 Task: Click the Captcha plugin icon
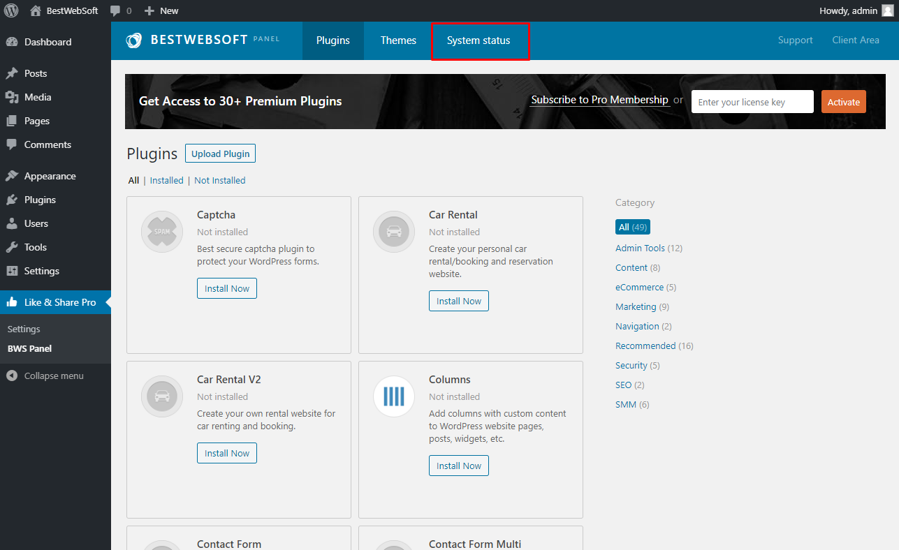click(162, 232)
